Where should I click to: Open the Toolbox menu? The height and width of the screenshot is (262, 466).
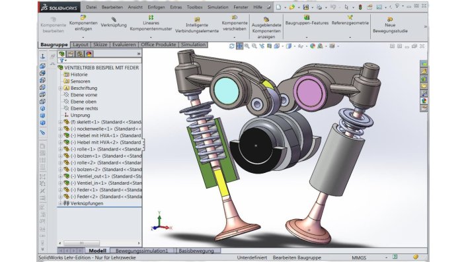194,7
